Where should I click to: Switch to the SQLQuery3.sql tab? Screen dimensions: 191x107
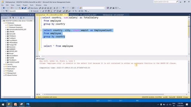pos(83,15)
